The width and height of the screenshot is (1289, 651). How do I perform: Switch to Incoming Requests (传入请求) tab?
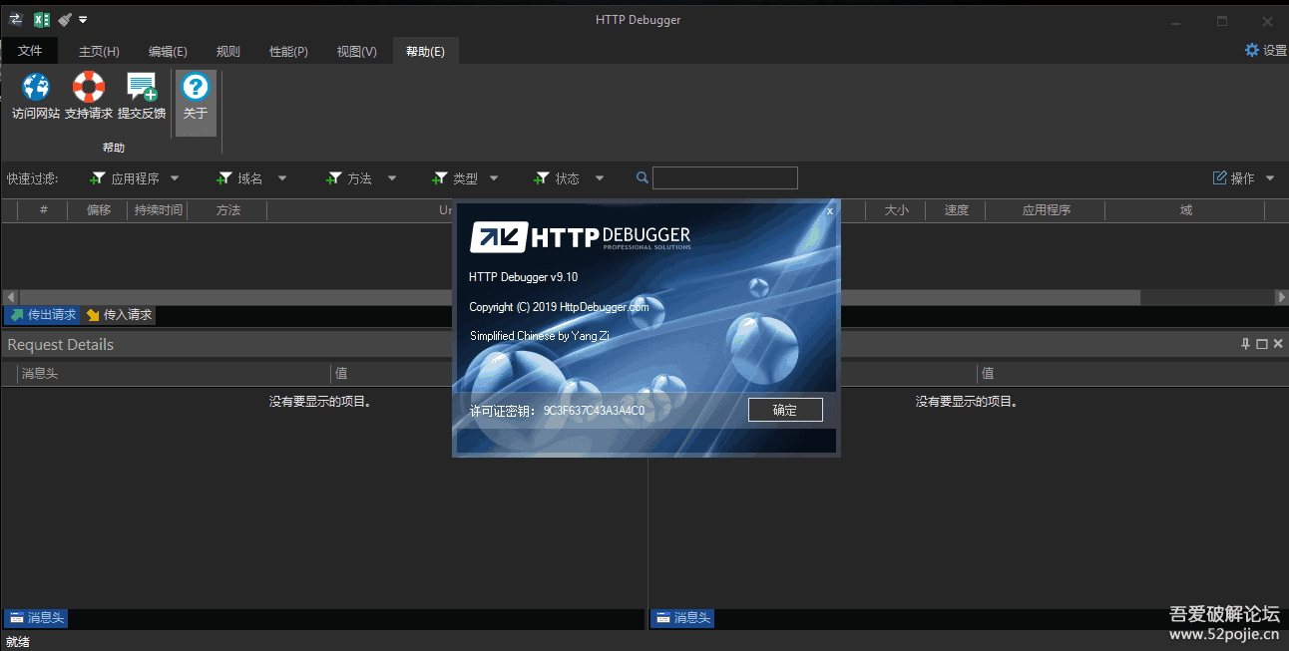pyautogui.click(x=119, y=315)
